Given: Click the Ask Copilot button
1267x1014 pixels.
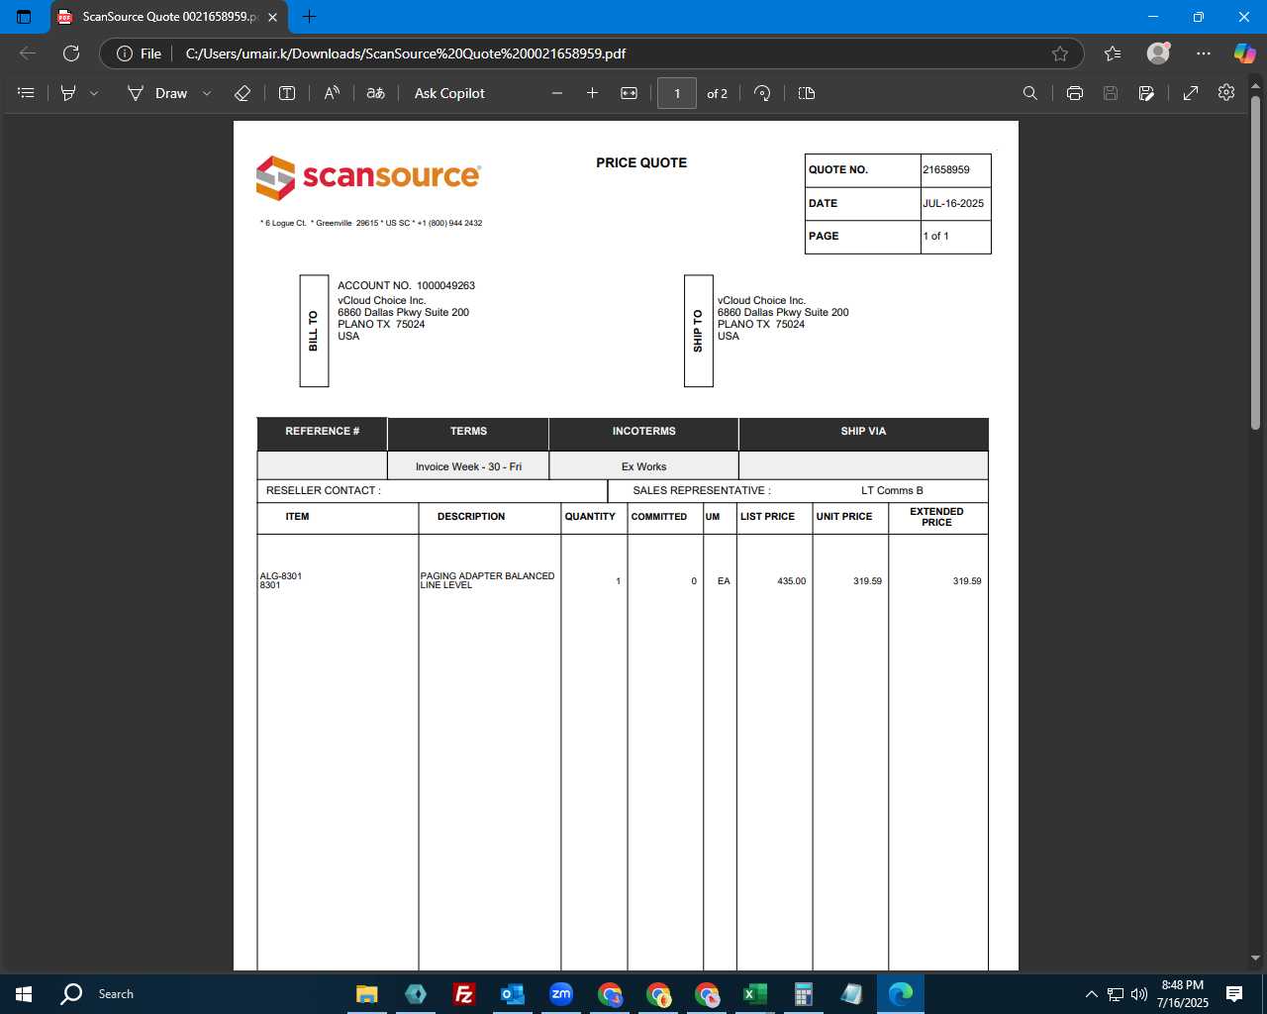Looking at the screenshot, I should click(449, 93).
